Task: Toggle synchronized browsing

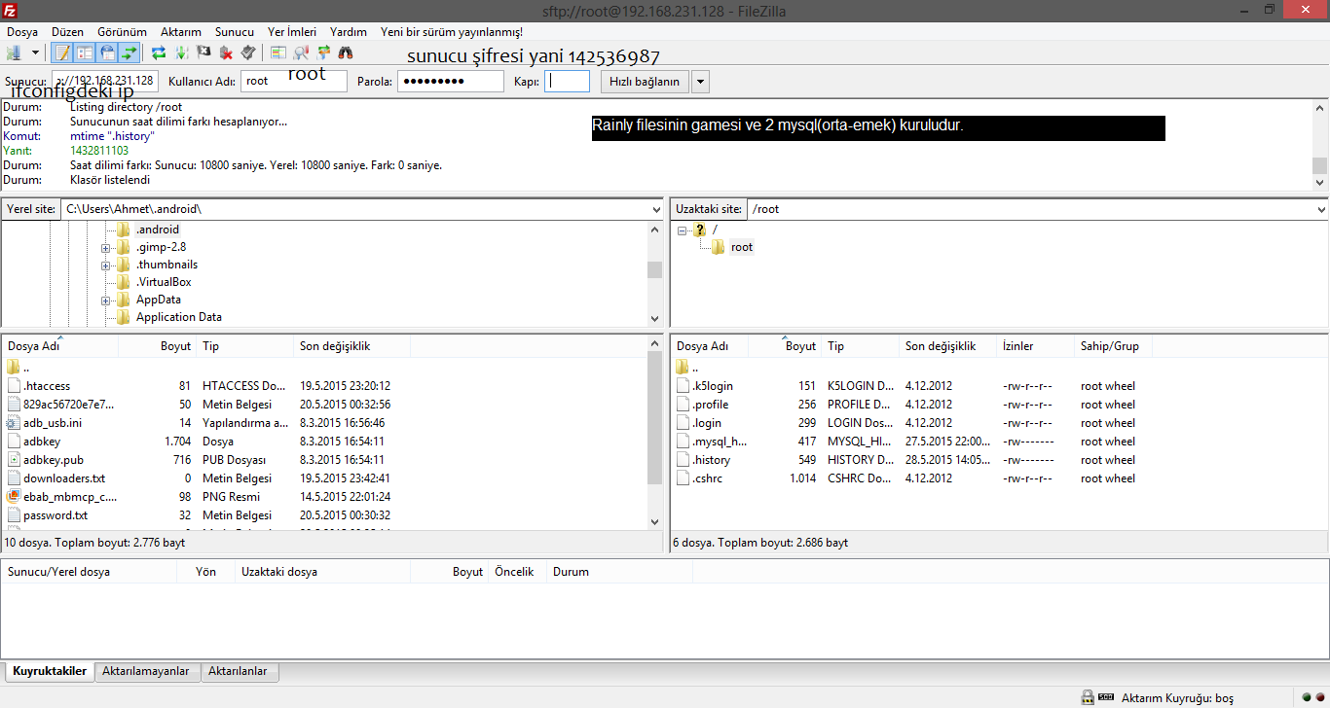Action: (x=323, y=53)
